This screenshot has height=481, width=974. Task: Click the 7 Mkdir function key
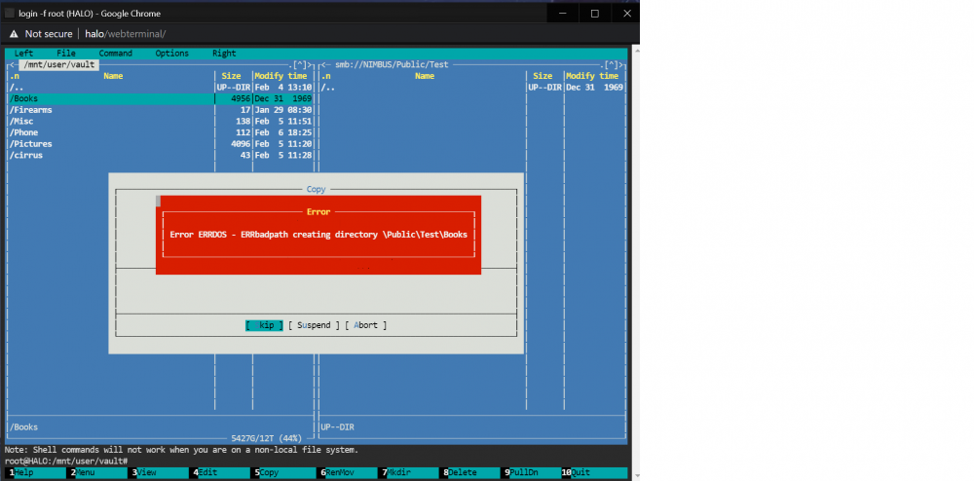(409, 473)
